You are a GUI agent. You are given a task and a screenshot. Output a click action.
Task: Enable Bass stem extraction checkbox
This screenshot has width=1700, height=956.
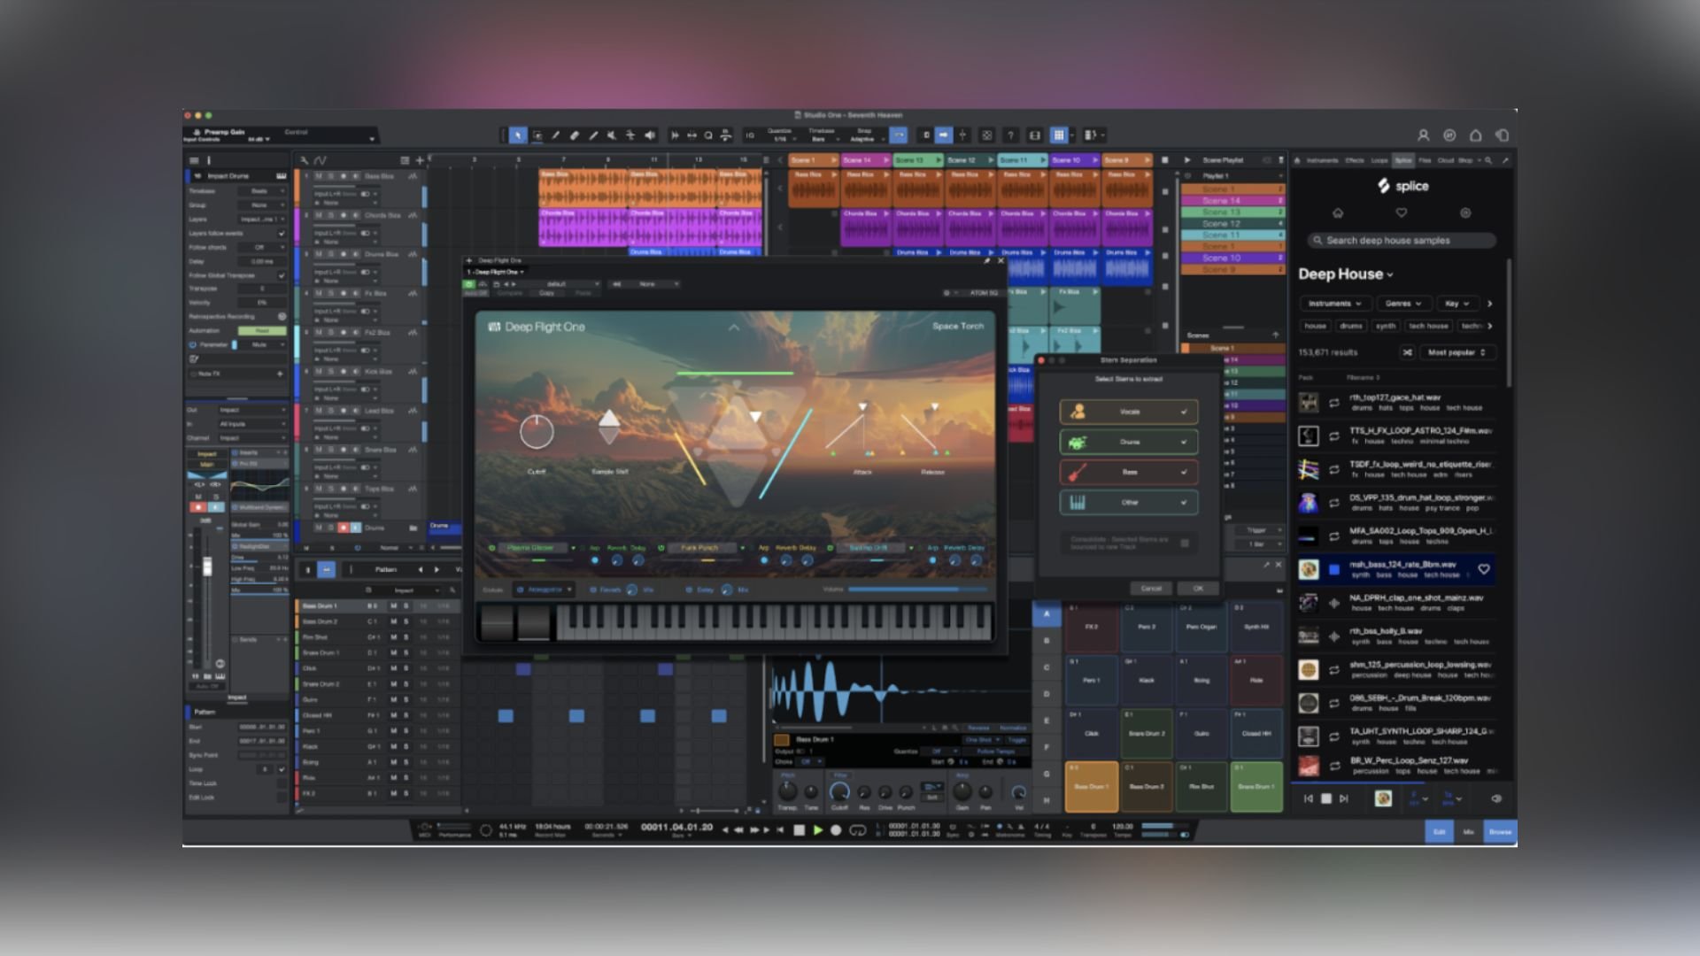point(1184,472)
